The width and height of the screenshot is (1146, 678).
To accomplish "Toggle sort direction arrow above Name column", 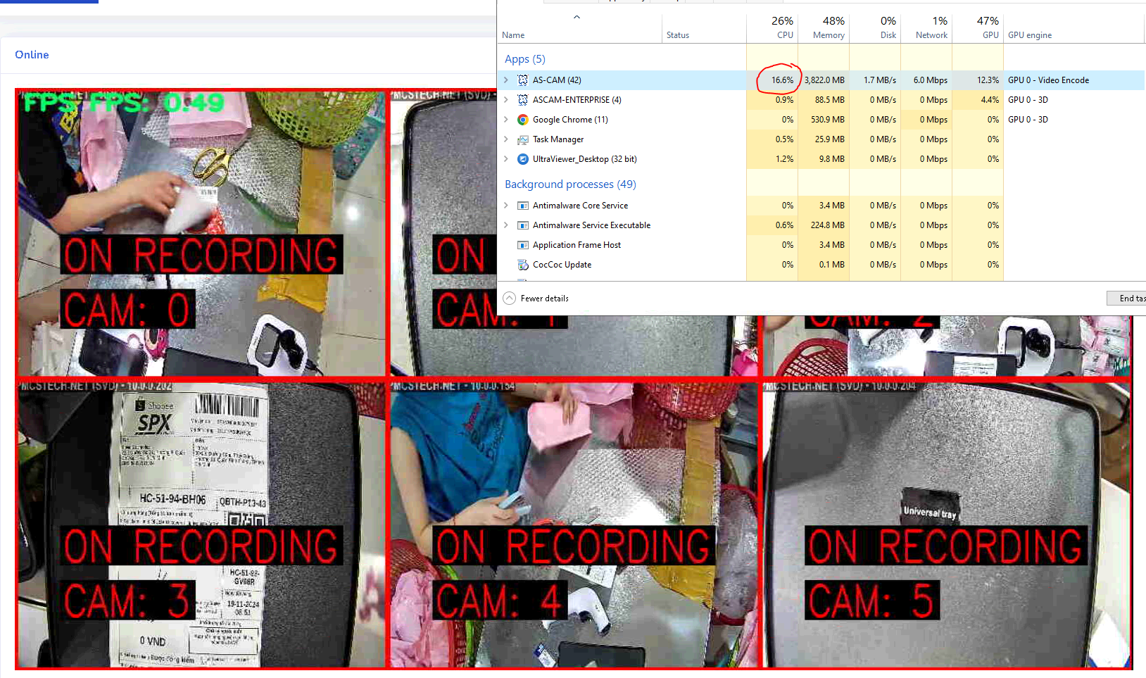I will [x=577, y=17].
